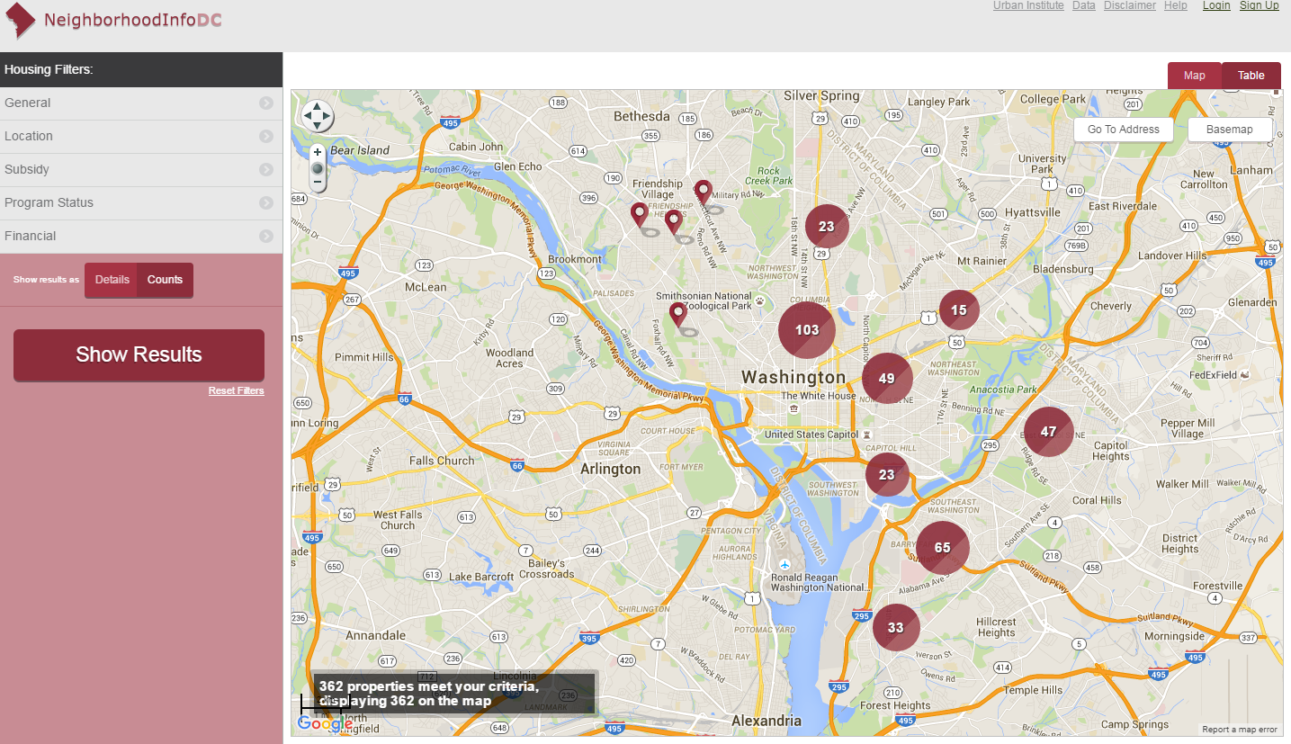Click the 362 properties status message

[x=454, y=694]
